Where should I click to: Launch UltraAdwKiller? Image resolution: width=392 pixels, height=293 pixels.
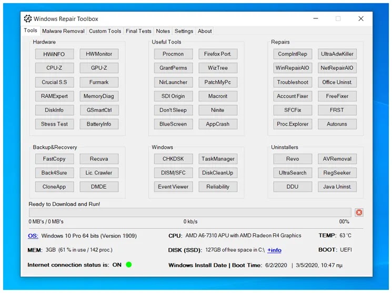coord(337,54)
